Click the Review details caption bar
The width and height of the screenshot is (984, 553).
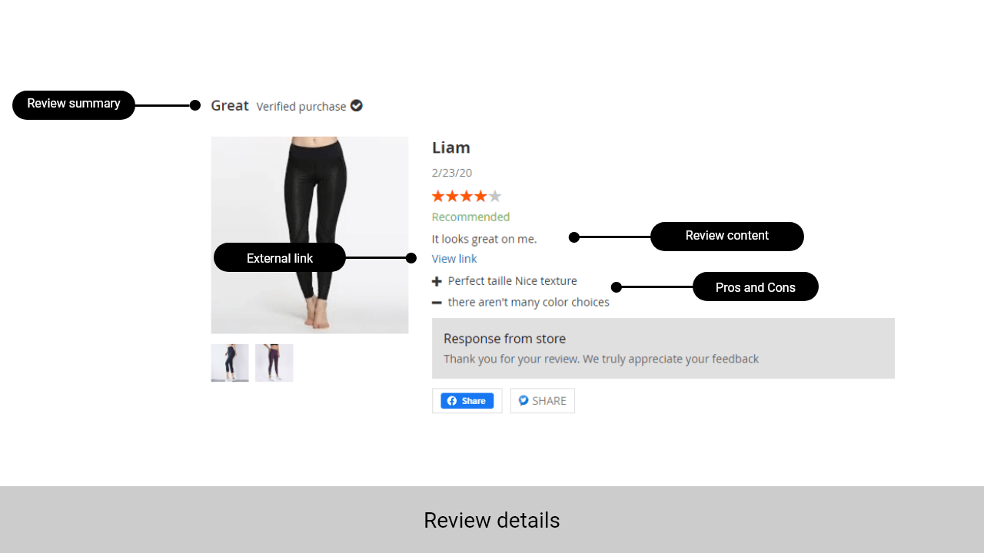tap(492, 520)
